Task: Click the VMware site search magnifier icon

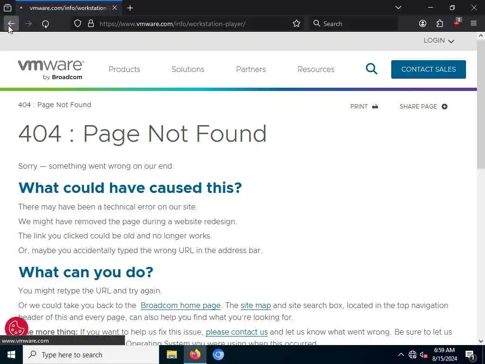Action: 371,69
